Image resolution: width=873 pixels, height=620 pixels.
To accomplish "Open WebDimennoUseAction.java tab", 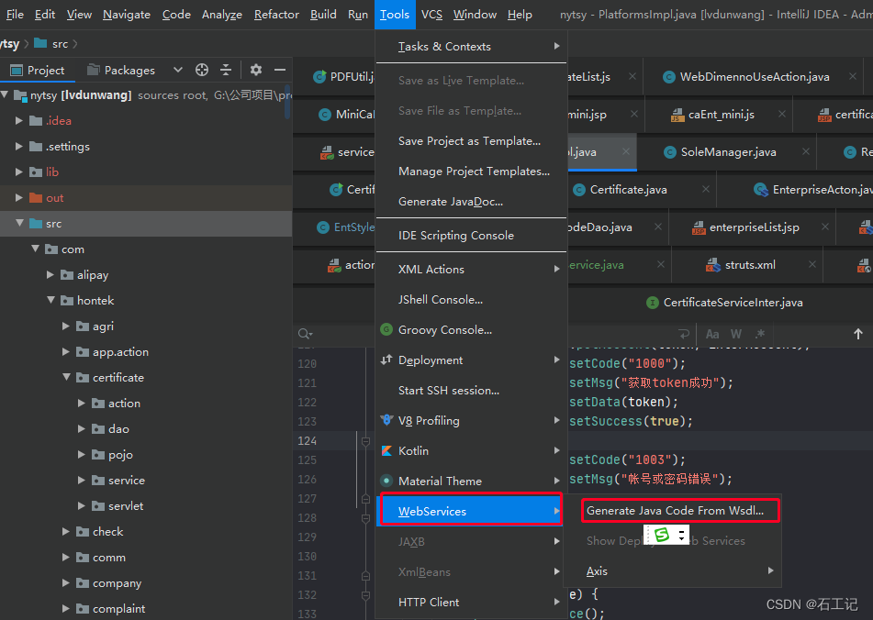I will point(754,77).
